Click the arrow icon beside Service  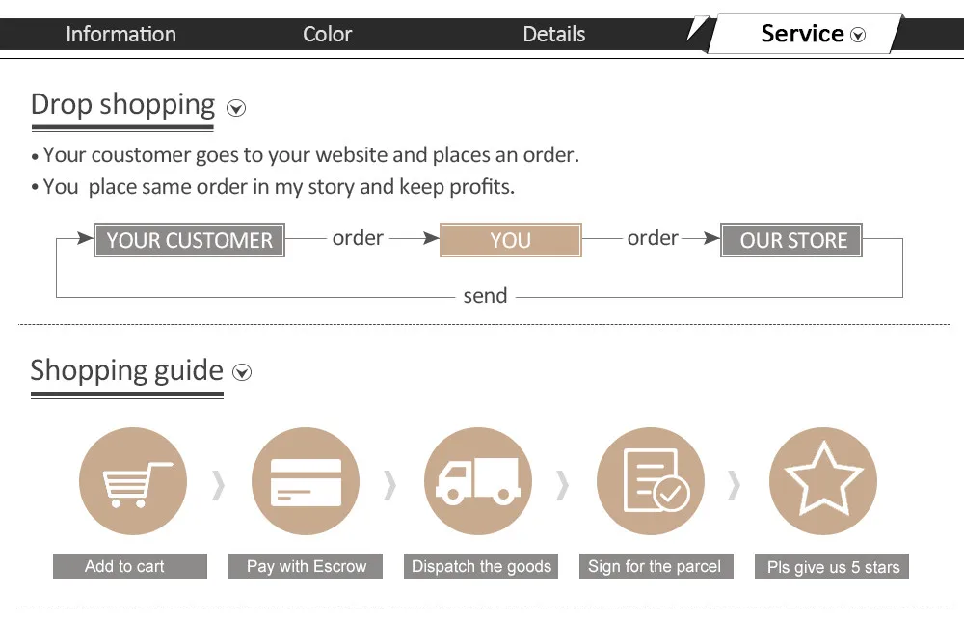click(x=858, y=35)
